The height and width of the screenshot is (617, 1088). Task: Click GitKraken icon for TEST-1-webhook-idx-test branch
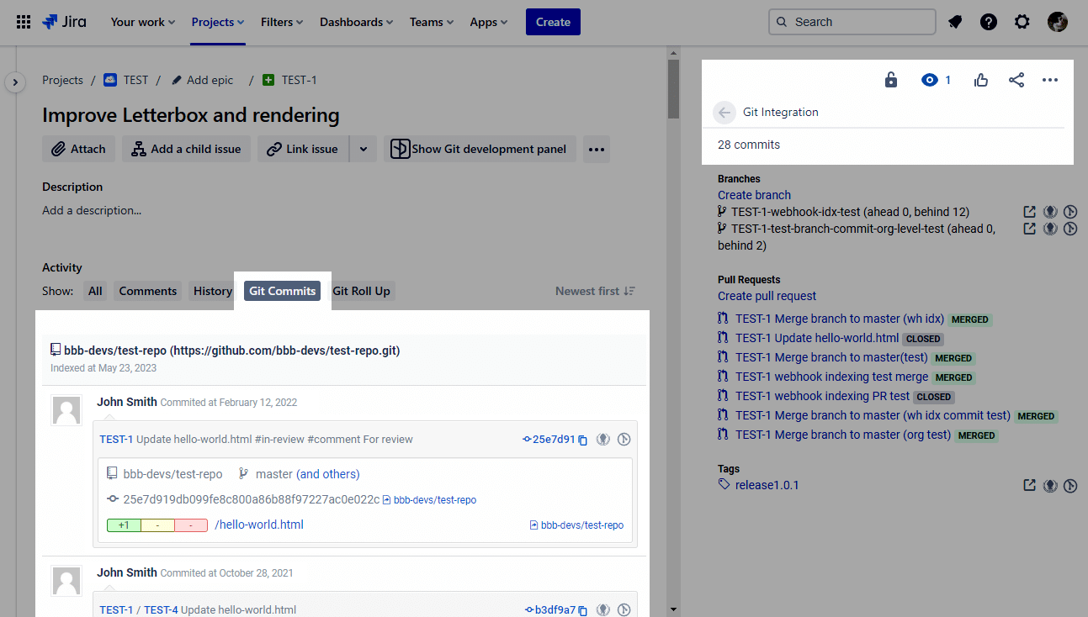pos(1050,212)
